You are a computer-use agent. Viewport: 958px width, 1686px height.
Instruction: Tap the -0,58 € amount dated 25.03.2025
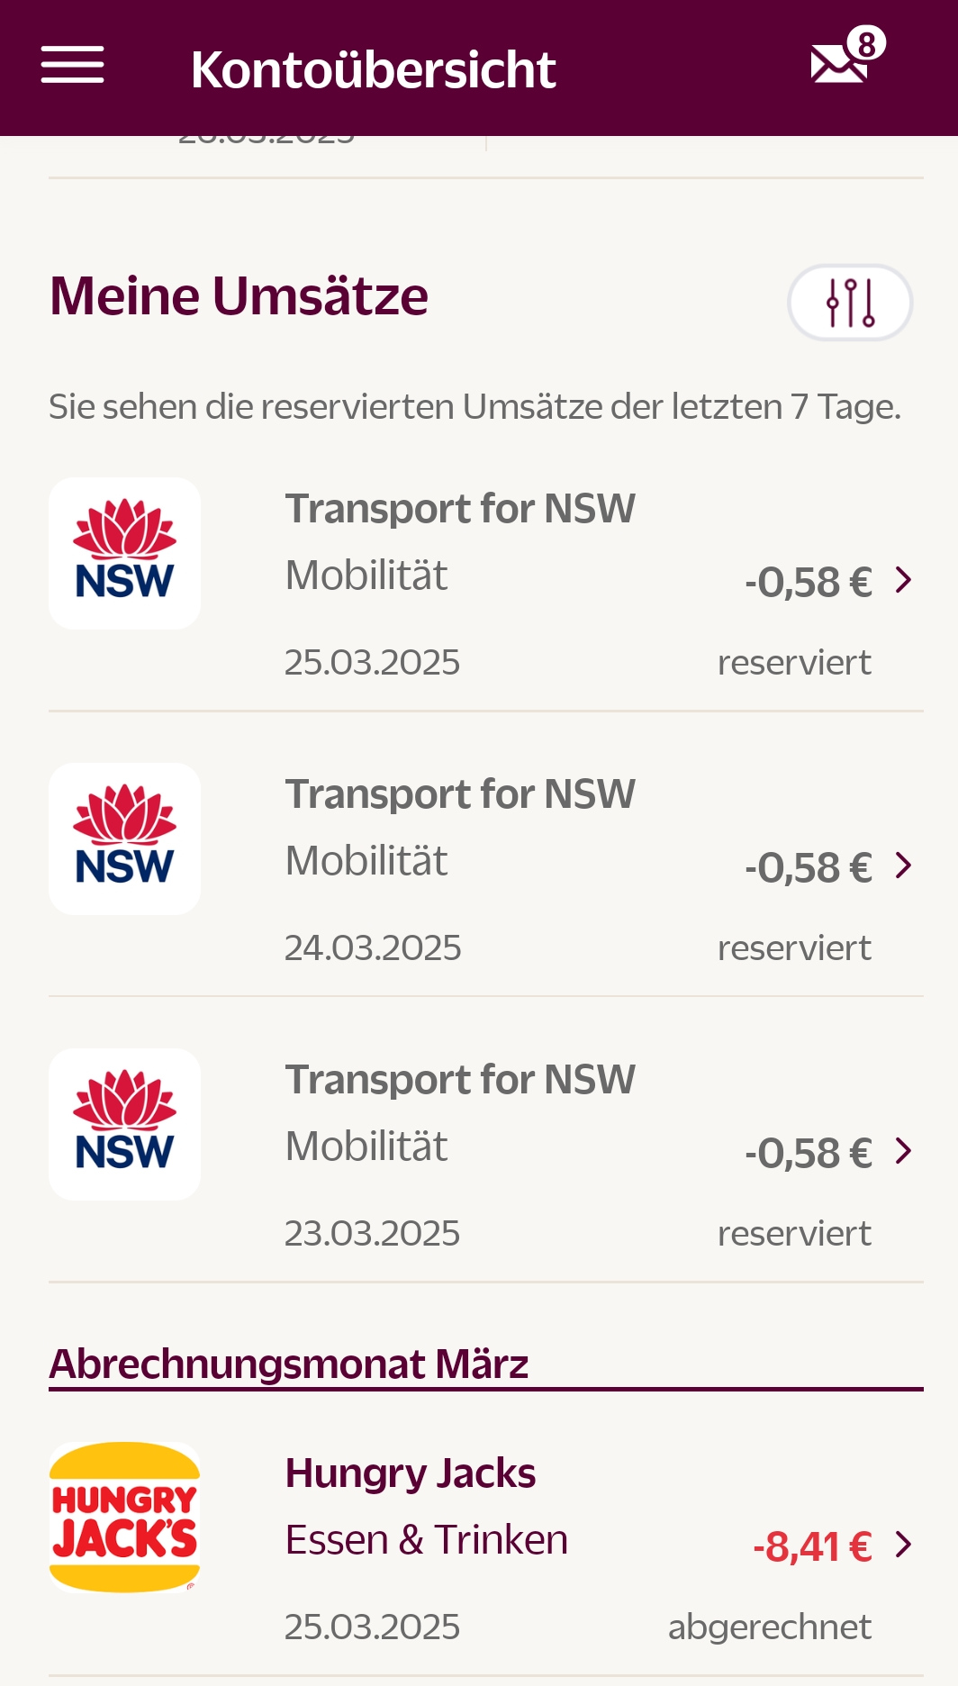coord(808,582)
